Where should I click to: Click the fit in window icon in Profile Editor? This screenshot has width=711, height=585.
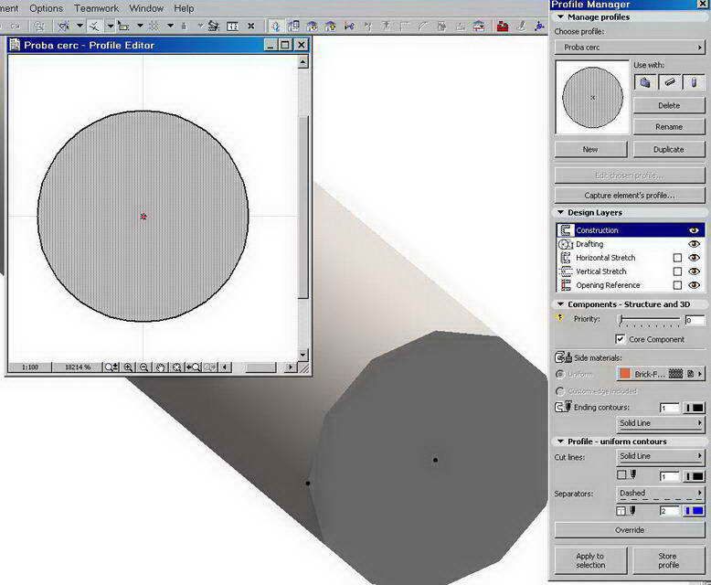point(177,367)
